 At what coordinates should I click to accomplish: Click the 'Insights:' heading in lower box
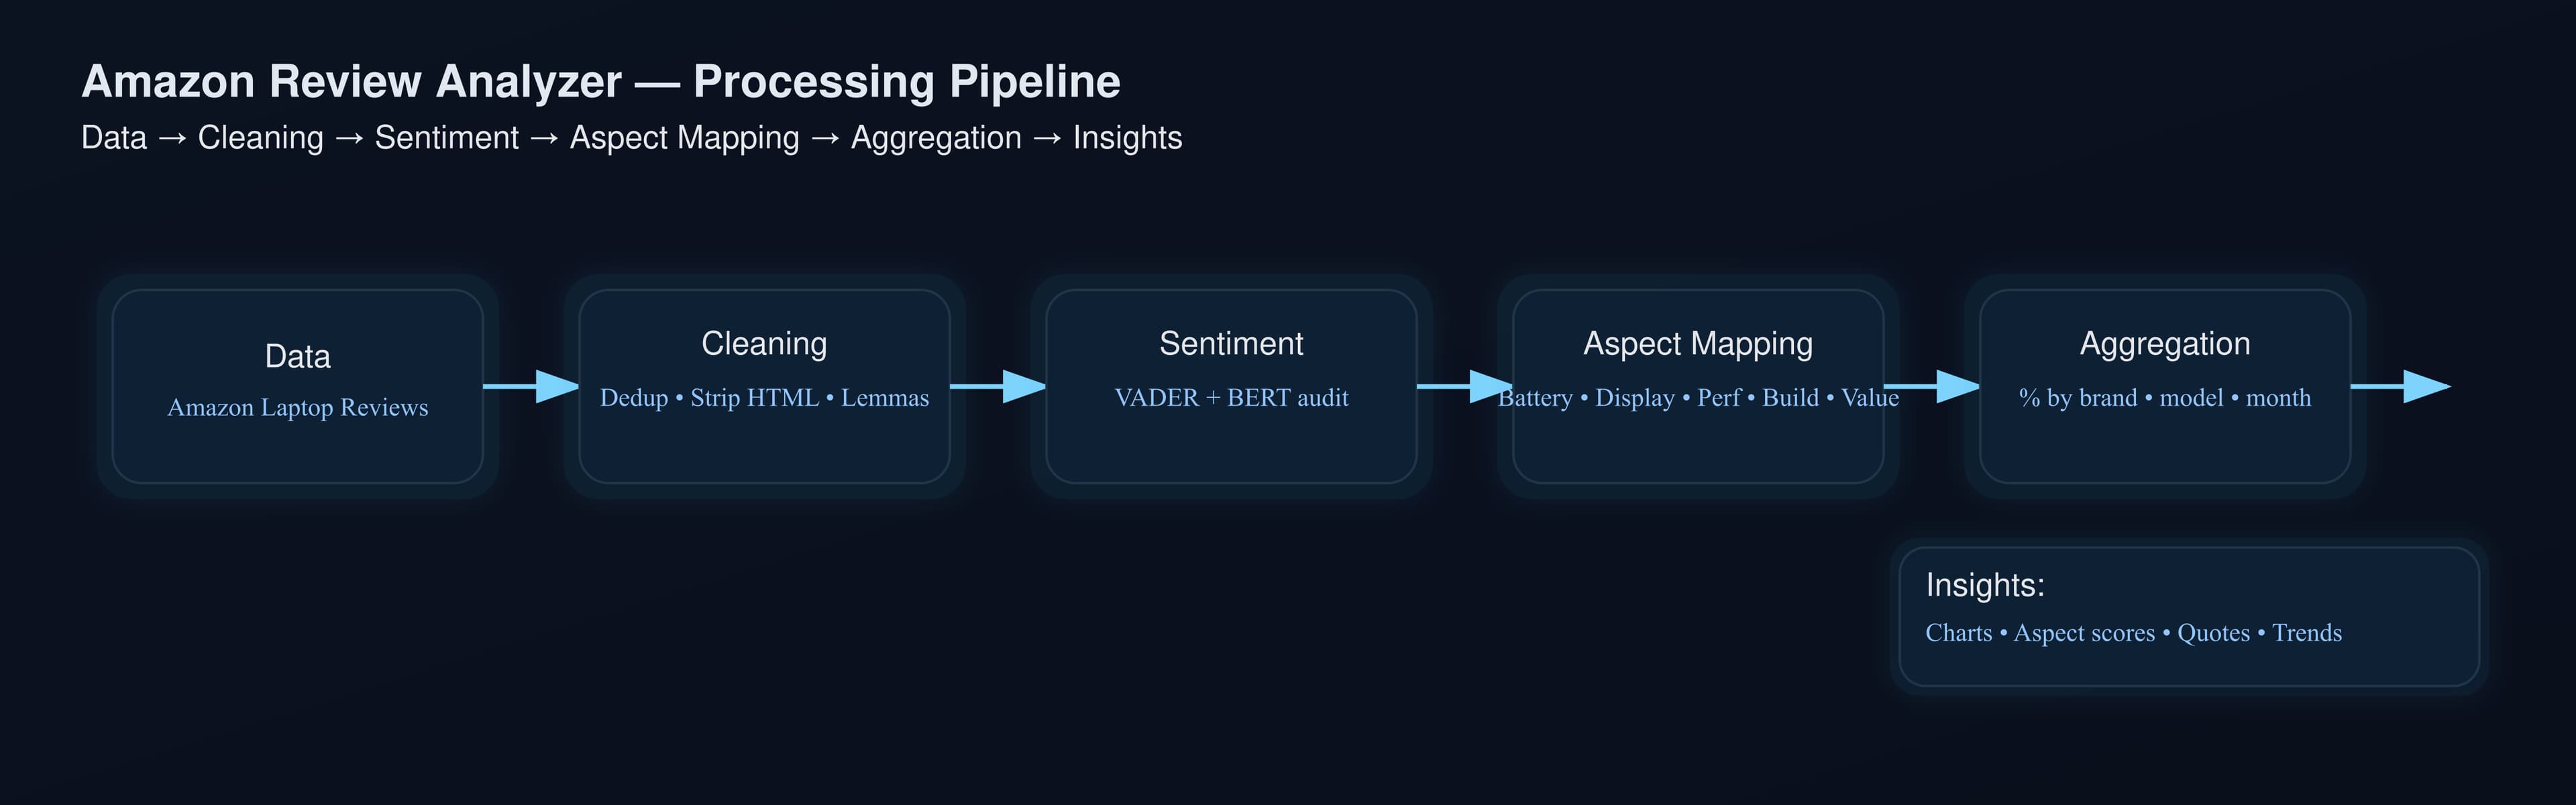[1985, 585]
